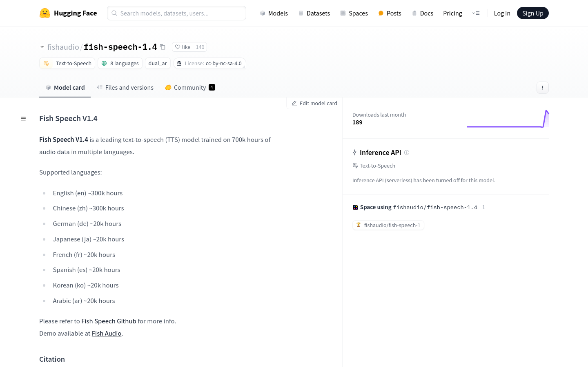This screenshot has width=588, height=367.
Task: Open the Spaces navigation item
Action: [x=354, y=13]
